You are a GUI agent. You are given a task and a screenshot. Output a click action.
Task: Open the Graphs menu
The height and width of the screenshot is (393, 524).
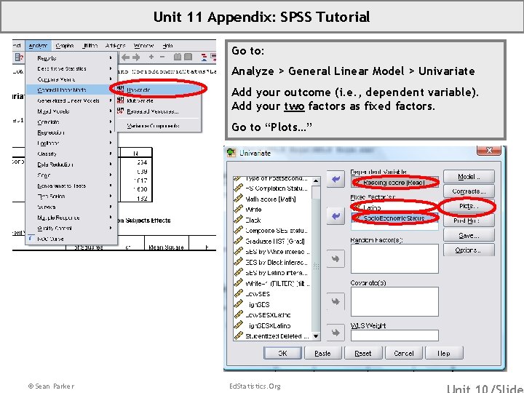[x=65, y=45]
